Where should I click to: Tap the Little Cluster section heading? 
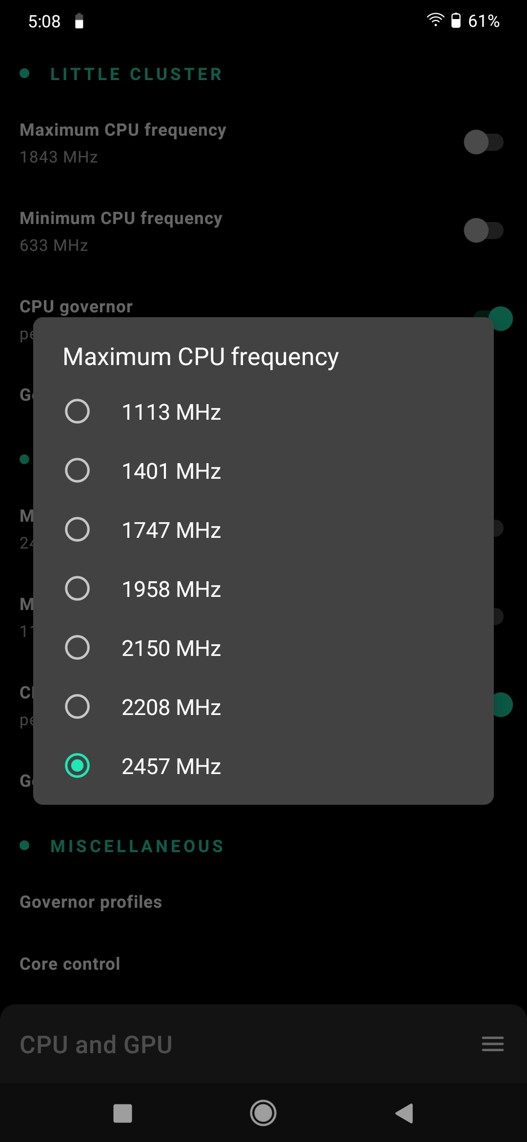click(136, 74)
